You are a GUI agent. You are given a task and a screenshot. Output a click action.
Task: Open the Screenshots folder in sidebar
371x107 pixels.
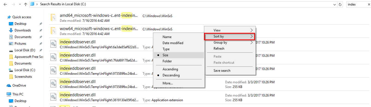pos(23,77)
